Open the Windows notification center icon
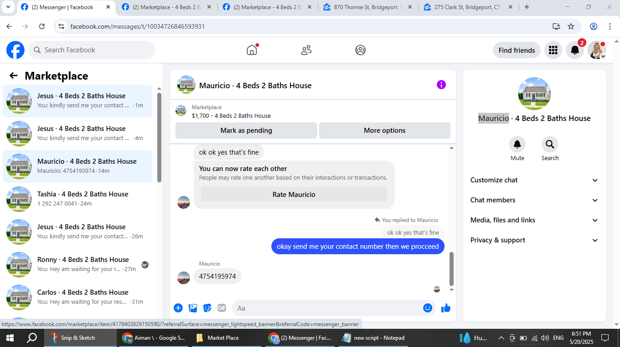 pyautogui.click(x=605, y=338)
